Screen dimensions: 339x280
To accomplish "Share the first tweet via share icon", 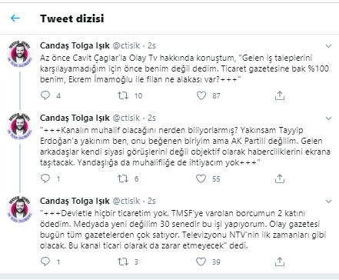I will (x=280, y=95).
